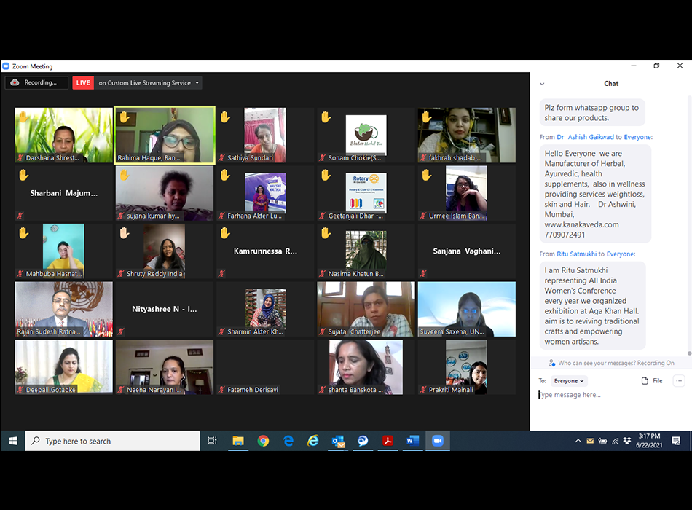Click muted mic icon beside Sujata Chatterjee
Viewport: 692px width, 510px height.
pyautogui.click(x=323, y=331)
